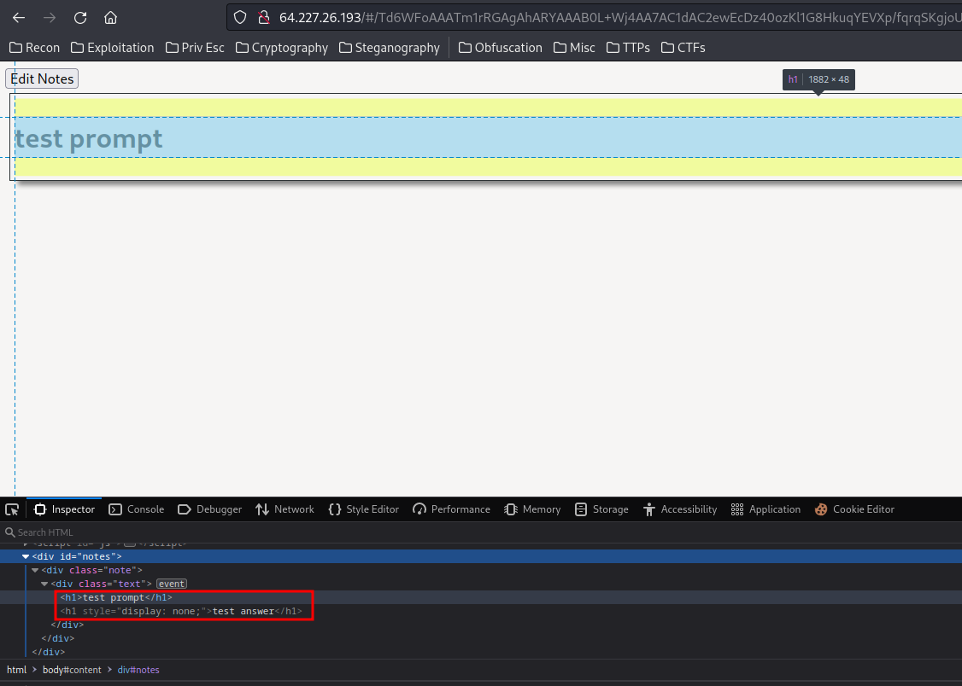The height and width of the screenshot is (686, 962).
Task: Open the Cryptography bookmarks folder
Action: pos(282,48)
